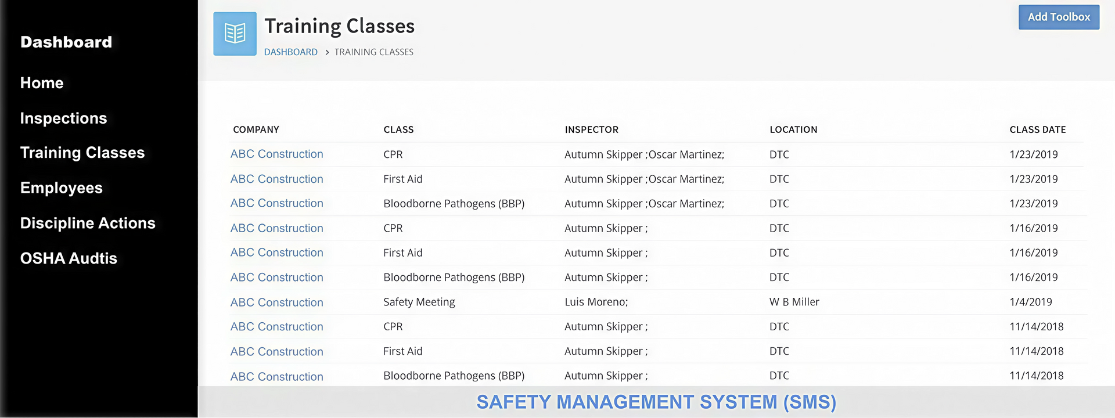Sort by CLASS DATE column header

click(x=1037, y=130)
